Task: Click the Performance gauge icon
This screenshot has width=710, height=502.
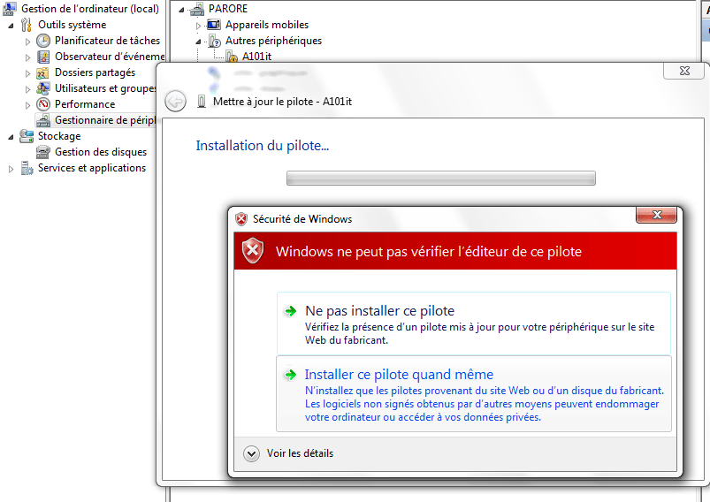Action: tap(43, 104)
